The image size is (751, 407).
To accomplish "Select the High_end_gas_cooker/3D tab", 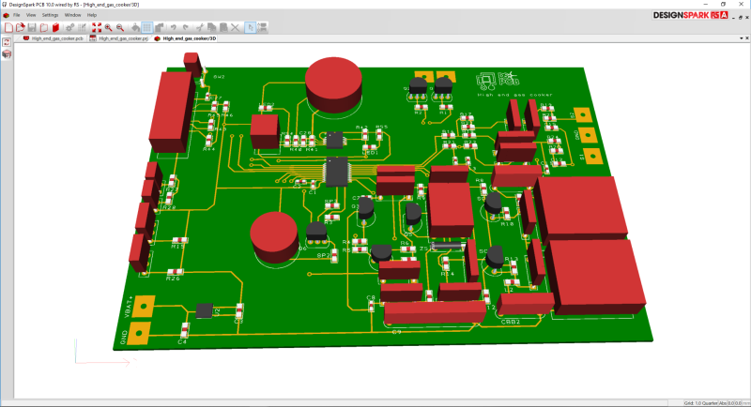I will tap(185, 38).
